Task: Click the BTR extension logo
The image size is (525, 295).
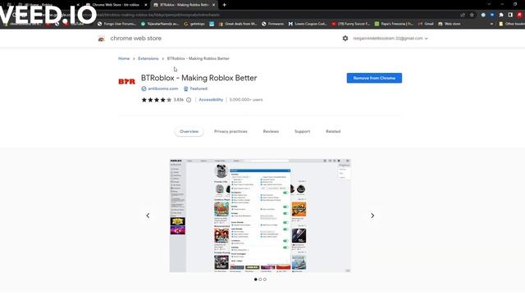Action: [127, 81]
